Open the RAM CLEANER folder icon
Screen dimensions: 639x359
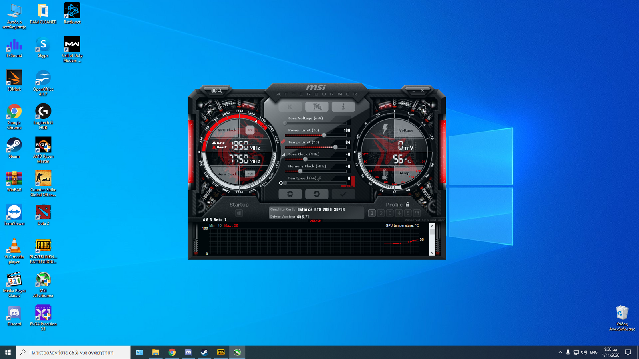coord(43,14)
